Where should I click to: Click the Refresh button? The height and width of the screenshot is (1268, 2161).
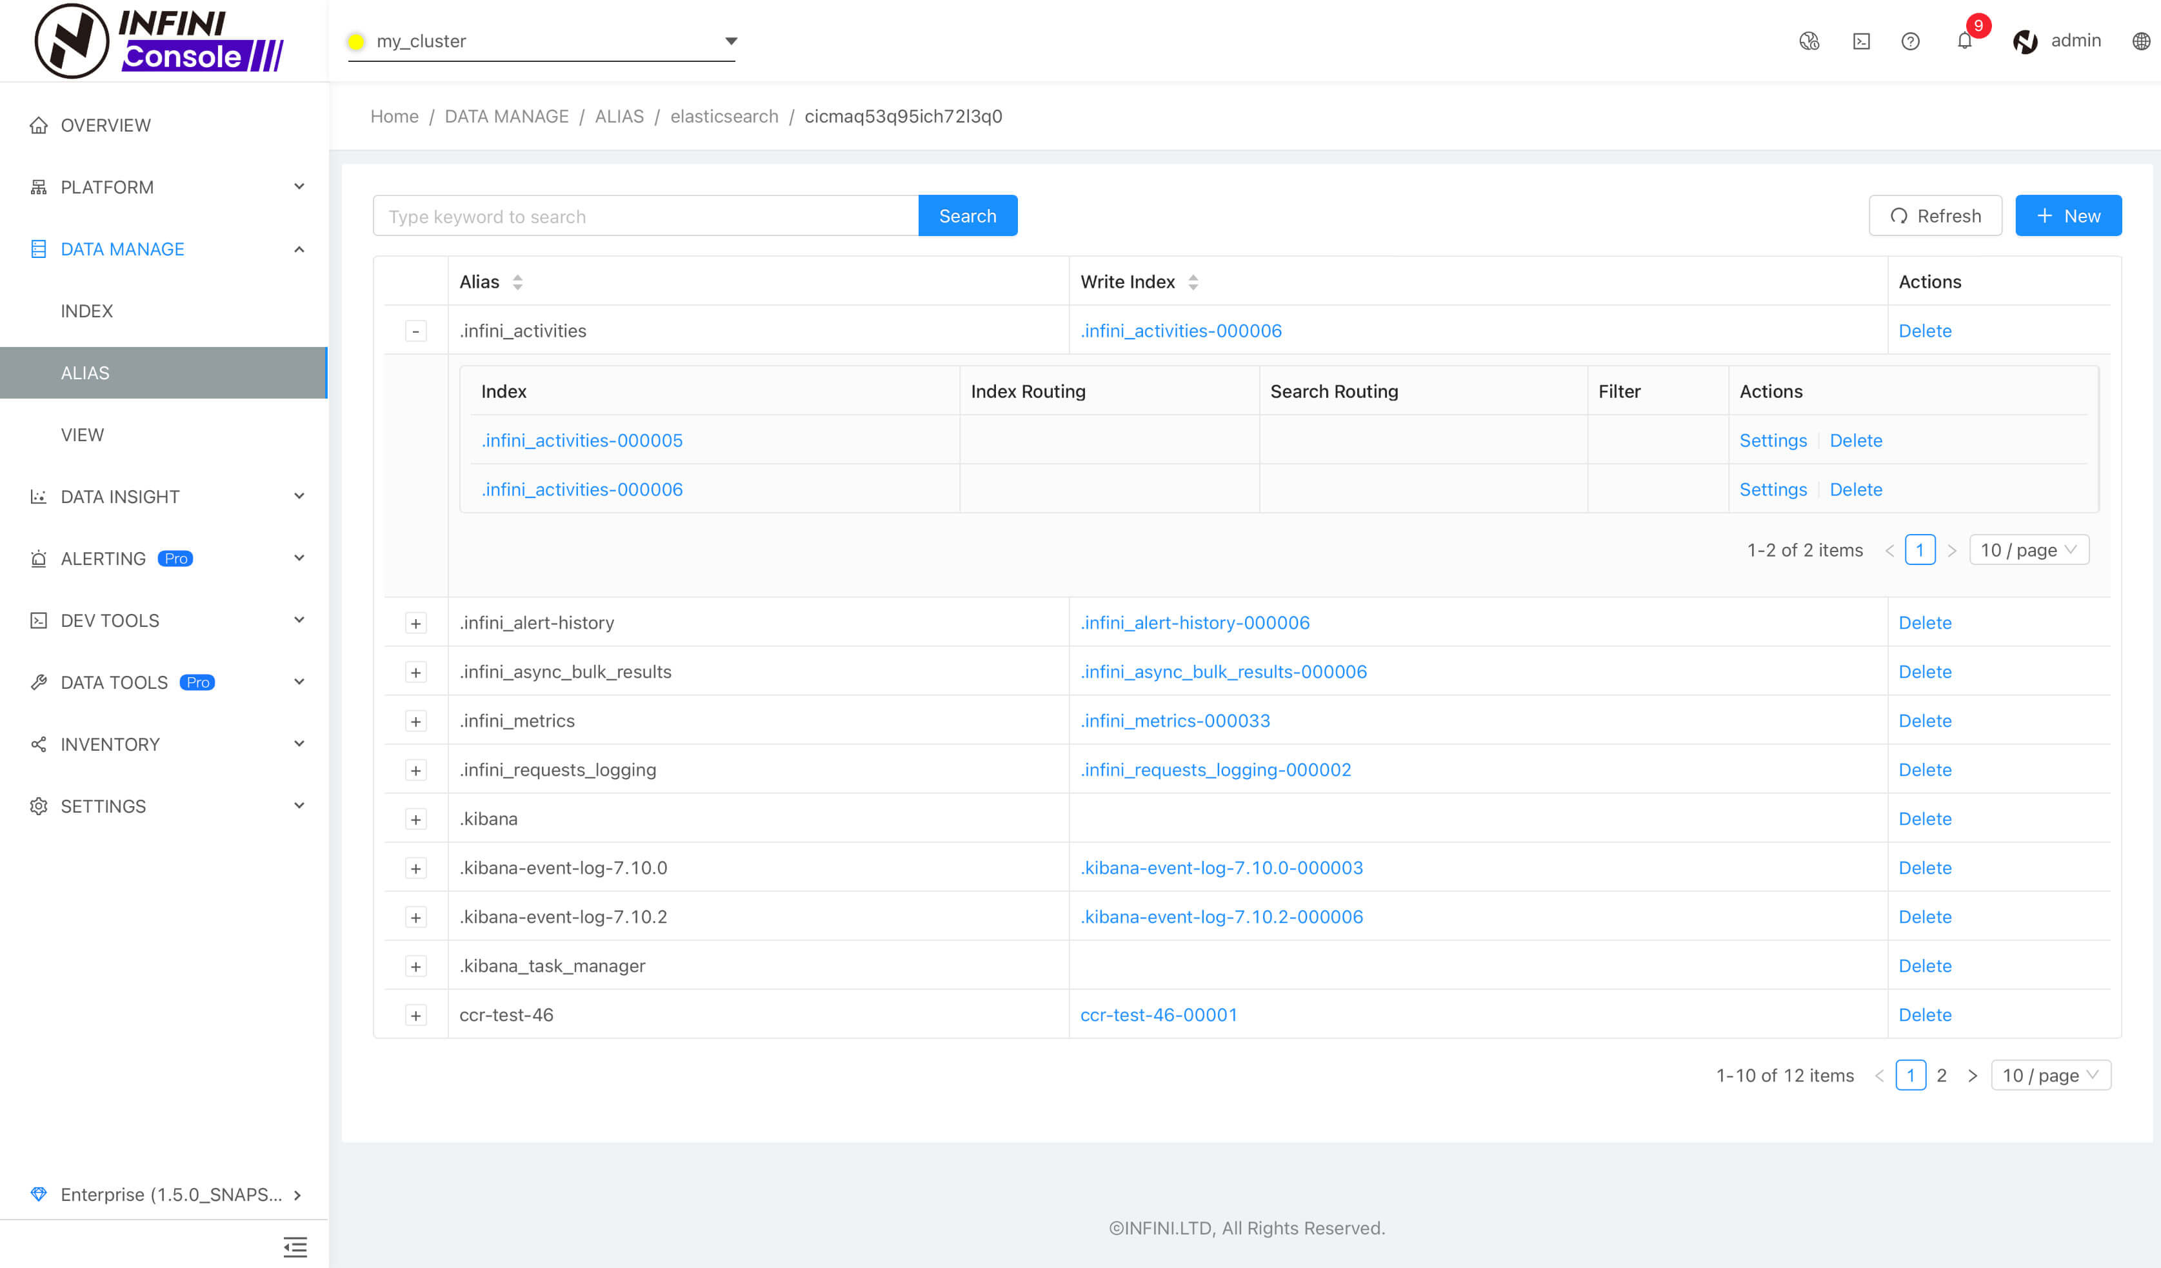pos(1935,216)
